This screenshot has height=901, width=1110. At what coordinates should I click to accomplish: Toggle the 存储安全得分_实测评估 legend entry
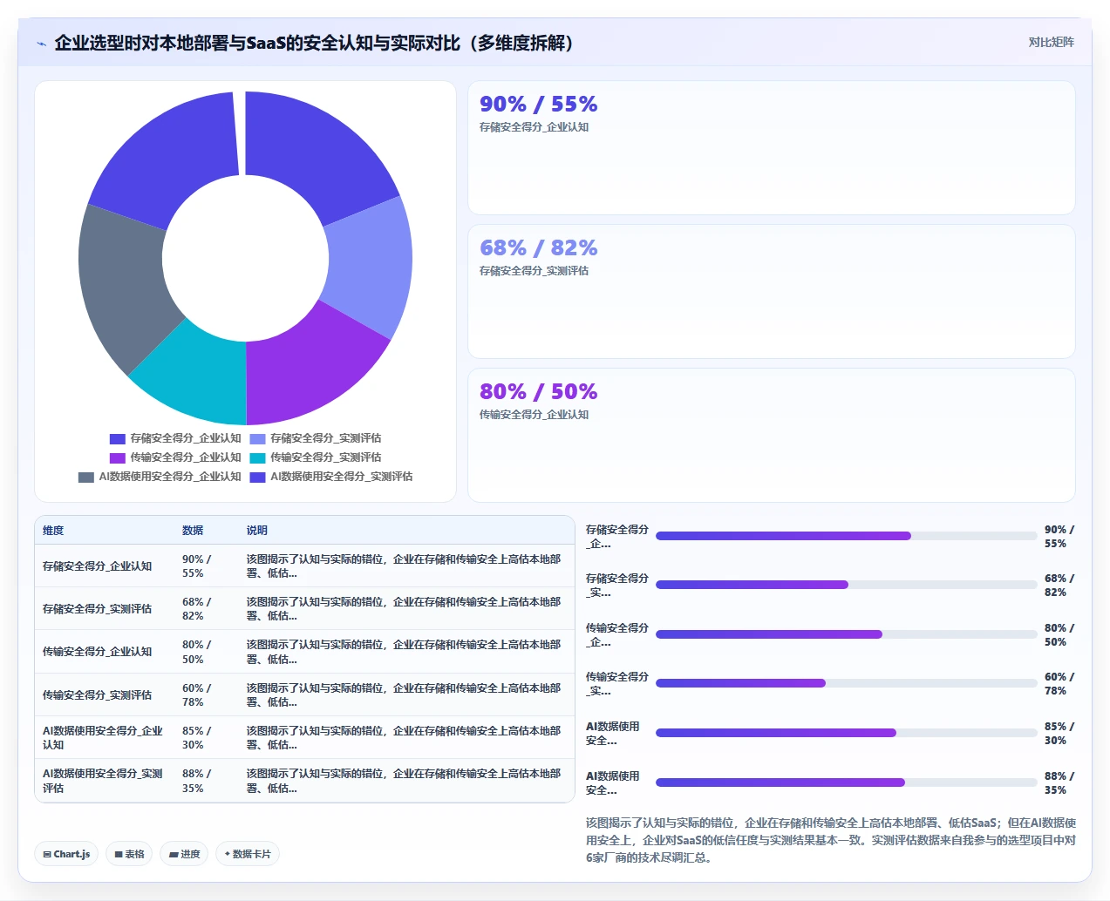315,438
